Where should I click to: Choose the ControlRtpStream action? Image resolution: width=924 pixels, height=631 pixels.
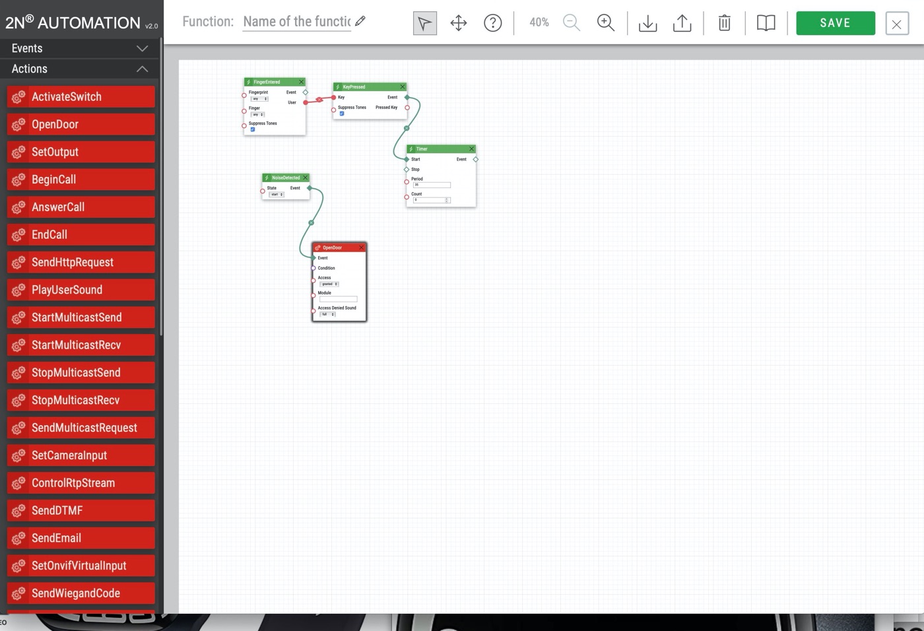81,483
